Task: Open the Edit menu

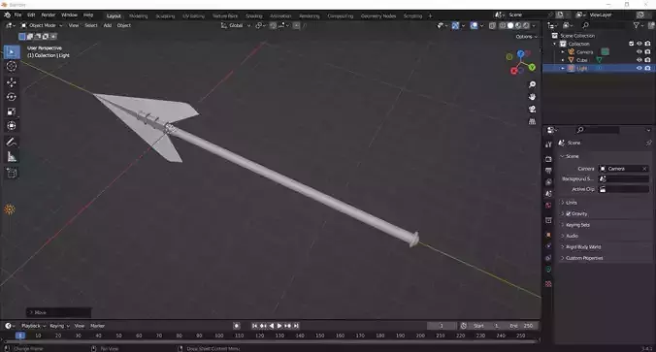Action: (31, 16)
